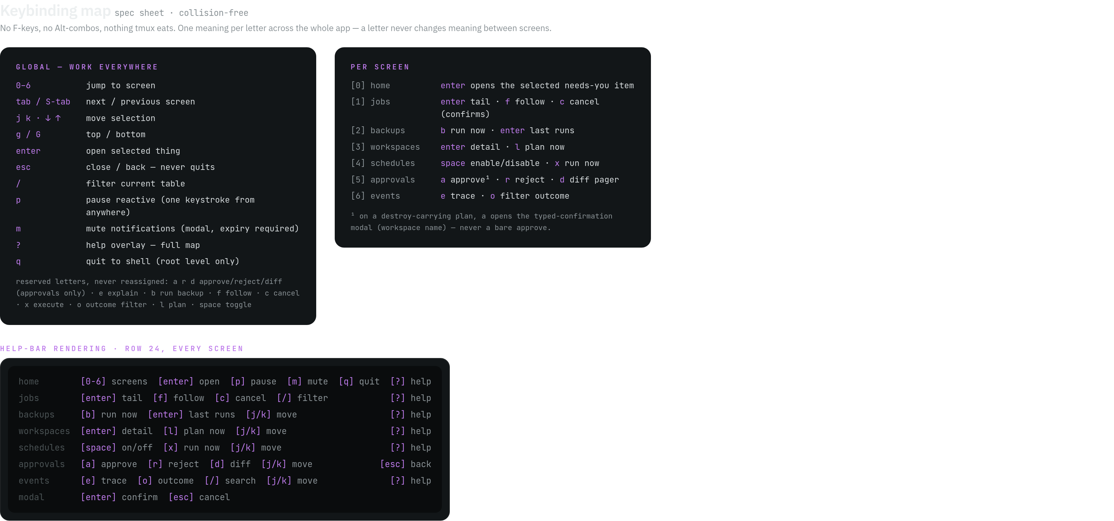The height and width of the screenshot is (521, 1114).
Task: Click '[o] outcome' in events help-bar row
Action: (166, 480)
